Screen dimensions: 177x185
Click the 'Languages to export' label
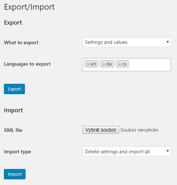click(27, 64)
